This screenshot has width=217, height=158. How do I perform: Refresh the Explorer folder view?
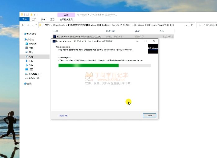pyautogui.click(x=192, y=25)
